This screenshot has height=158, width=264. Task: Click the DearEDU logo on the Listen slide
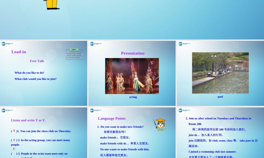7,111
